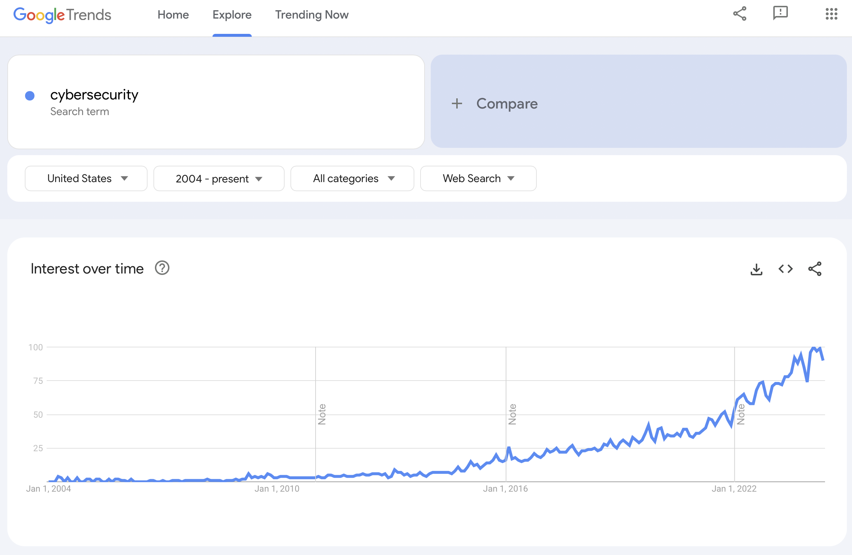Open the Interest over time help icon
This screenshot has height=555, width=852.
point(162,268)
